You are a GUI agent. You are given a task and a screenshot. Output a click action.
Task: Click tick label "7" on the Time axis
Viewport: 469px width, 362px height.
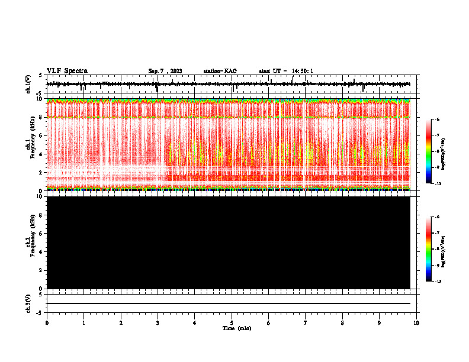306,323
